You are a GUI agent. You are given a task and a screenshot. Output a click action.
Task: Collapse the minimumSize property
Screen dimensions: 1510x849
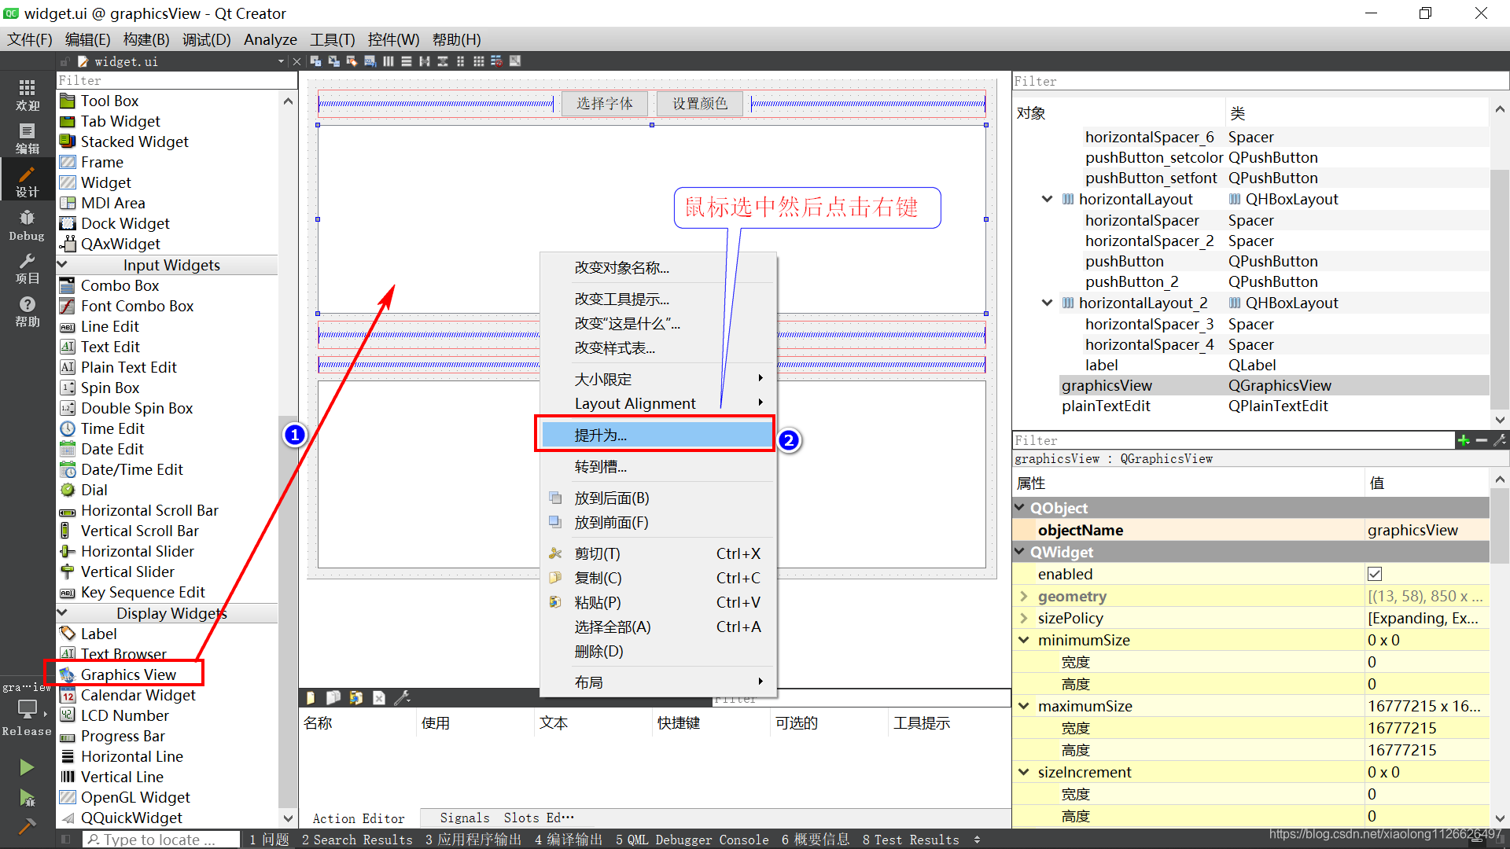pyautogui.click(x=1023, y=640)
